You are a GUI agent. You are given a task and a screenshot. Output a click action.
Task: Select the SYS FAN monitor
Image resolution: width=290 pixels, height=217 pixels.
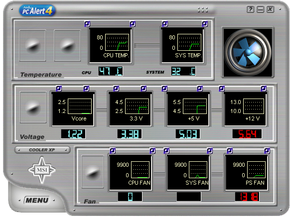pyautogui.click(x=188, y=173)
